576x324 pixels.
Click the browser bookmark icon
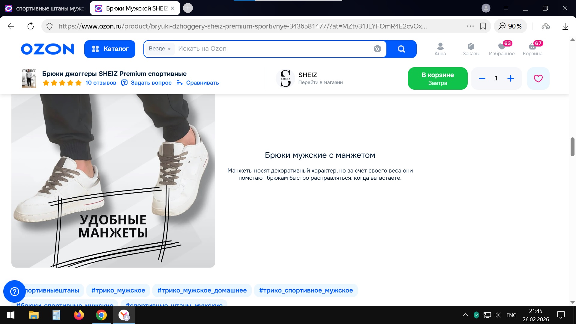click(483, 26)
